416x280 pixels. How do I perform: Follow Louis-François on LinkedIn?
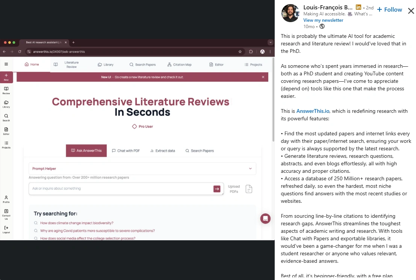[x=389, y=10]
